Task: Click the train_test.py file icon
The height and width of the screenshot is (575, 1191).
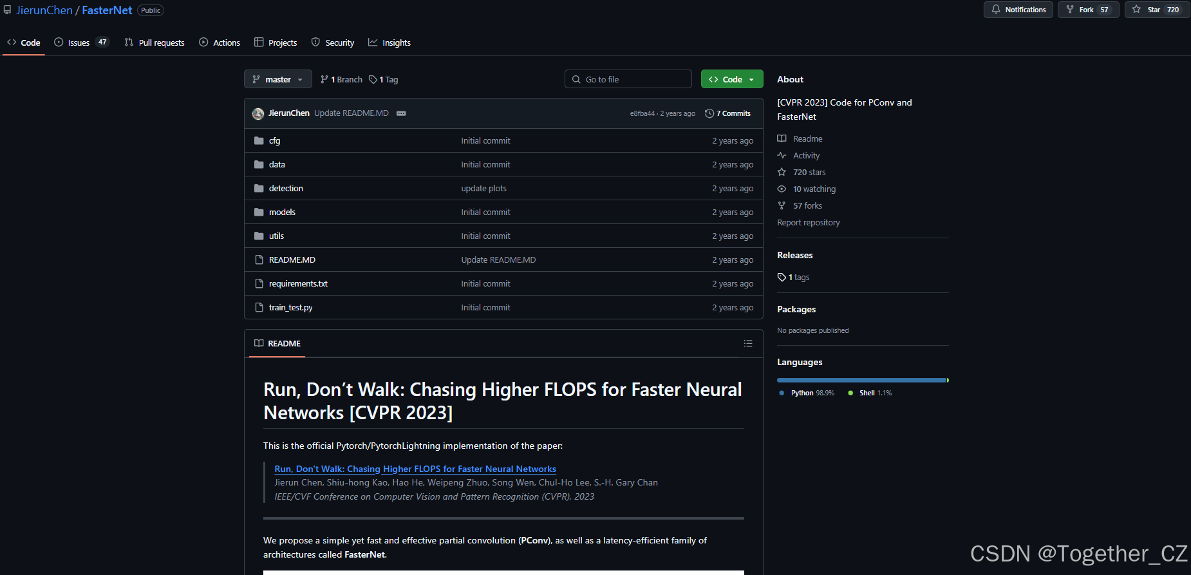Action: (259, 307)
